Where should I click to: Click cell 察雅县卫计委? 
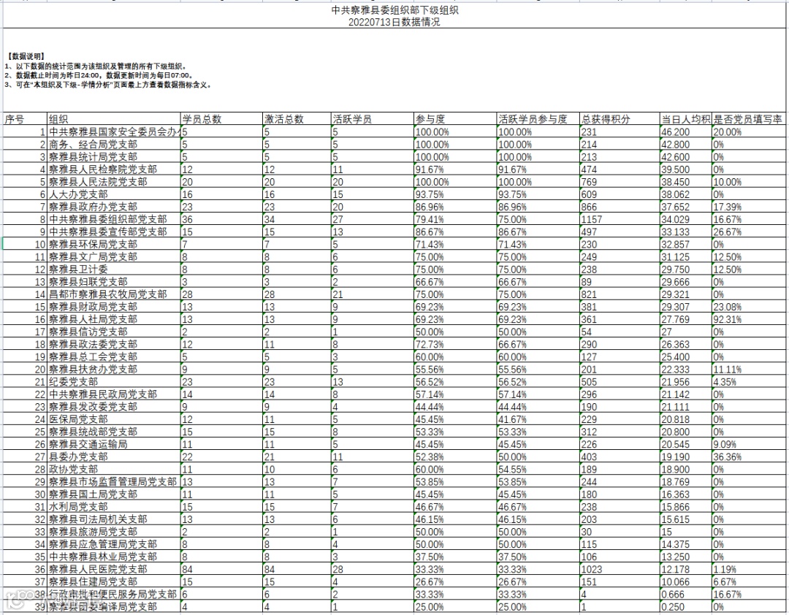point(114,270)
